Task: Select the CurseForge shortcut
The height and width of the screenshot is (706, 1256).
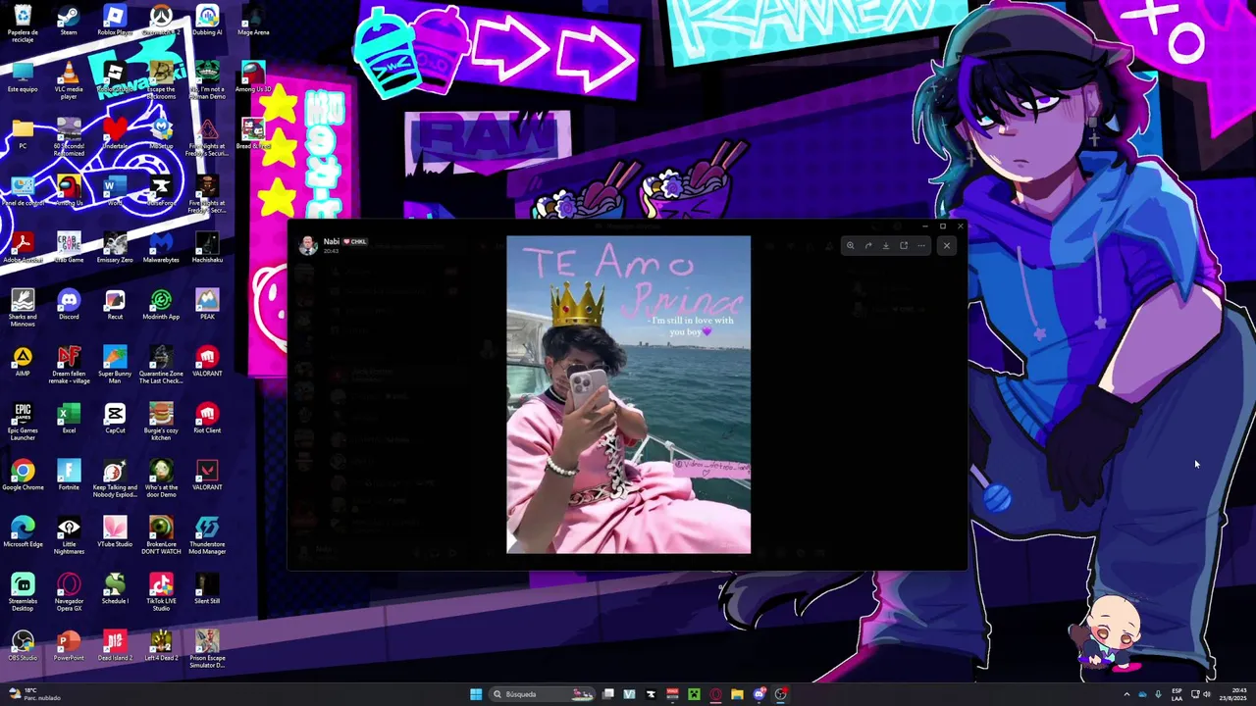Action: click(161, 191)
